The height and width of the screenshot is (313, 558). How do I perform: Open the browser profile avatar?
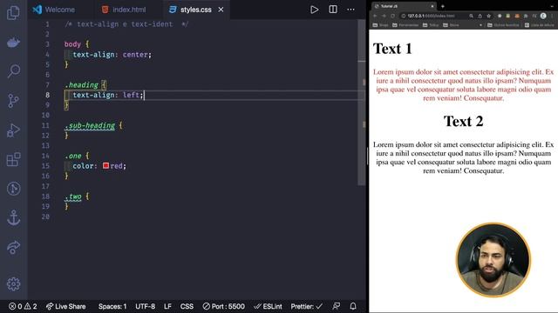pyautogui.click(x=543, y=16)
